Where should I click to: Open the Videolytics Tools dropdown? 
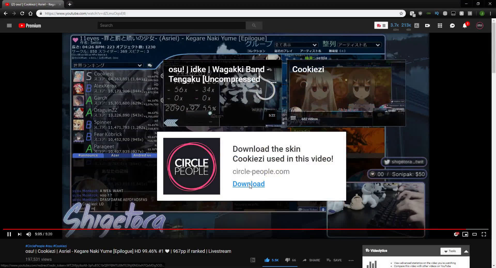point(451,251)
